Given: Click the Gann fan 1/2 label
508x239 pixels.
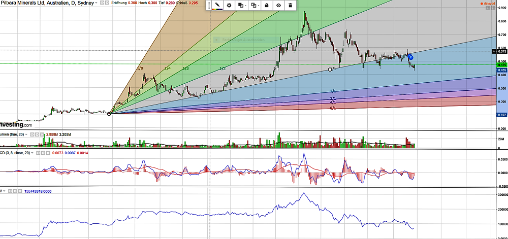Looking at the screenshot, I should [x=223, y=69].
